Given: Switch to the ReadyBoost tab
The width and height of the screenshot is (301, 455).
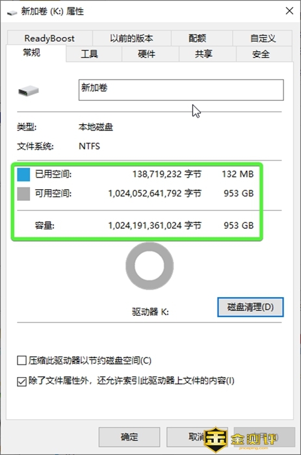Looking at the screenshot, I should (x=49, y=38).
